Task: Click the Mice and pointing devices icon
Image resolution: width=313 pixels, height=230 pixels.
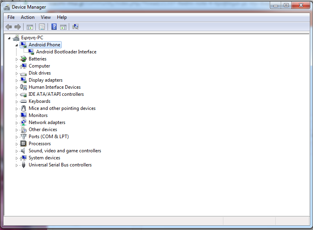Action: tap(24, 108)
